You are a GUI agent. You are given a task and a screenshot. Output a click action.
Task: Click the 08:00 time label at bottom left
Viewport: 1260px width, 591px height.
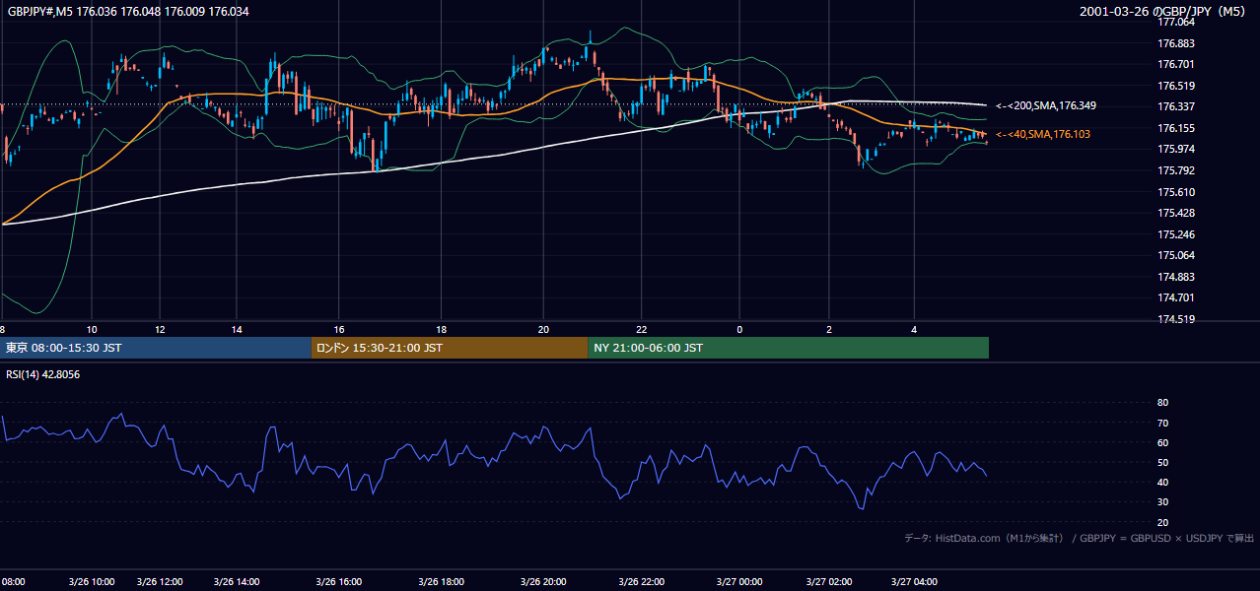pos(13,581)
